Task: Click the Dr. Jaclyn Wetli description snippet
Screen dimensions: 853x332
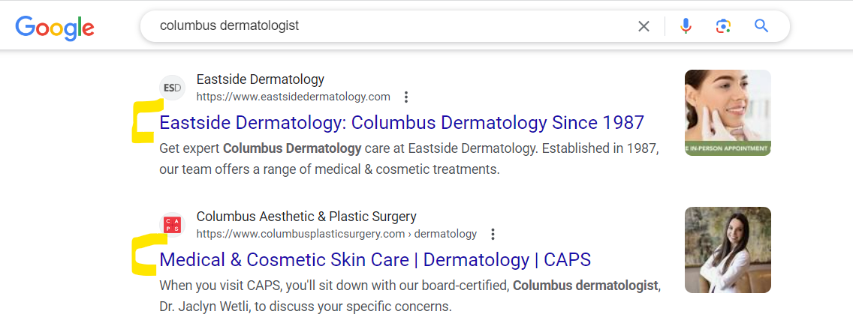Action: coord(410,295)
